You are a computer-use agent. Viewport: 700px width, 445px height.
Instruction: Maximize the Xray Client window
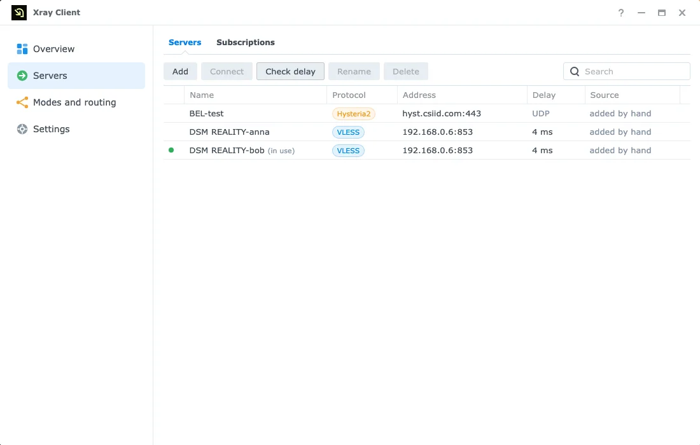pos(662,13)
